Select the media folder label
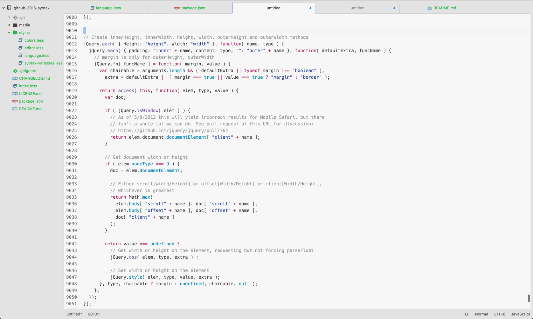The height and width of the screenshot is (319, 533). coord(24,25)
